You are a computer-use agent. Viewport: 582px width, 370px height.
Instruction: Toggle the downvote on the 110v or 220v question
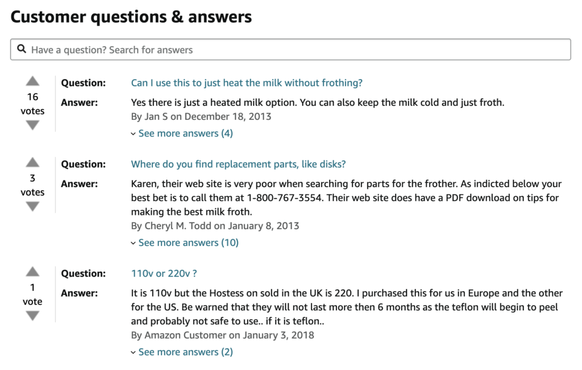pyautogui.click(x=32, y=316)
